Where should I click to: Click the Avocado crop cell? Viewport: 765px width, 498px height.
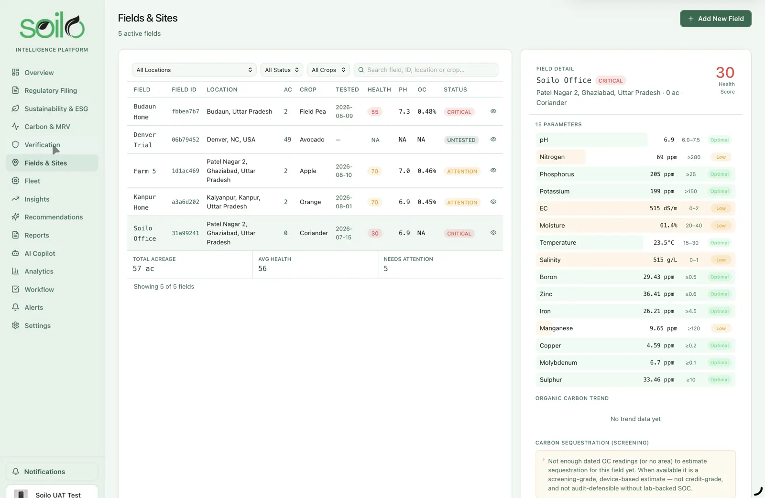point(312,140)
